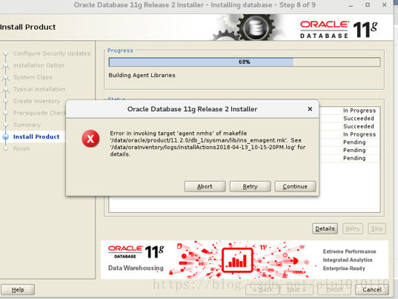The width and height of the screenshot is (398, 299).
Task: Click the first Succeeded status entry
Action: coord(359,119)
